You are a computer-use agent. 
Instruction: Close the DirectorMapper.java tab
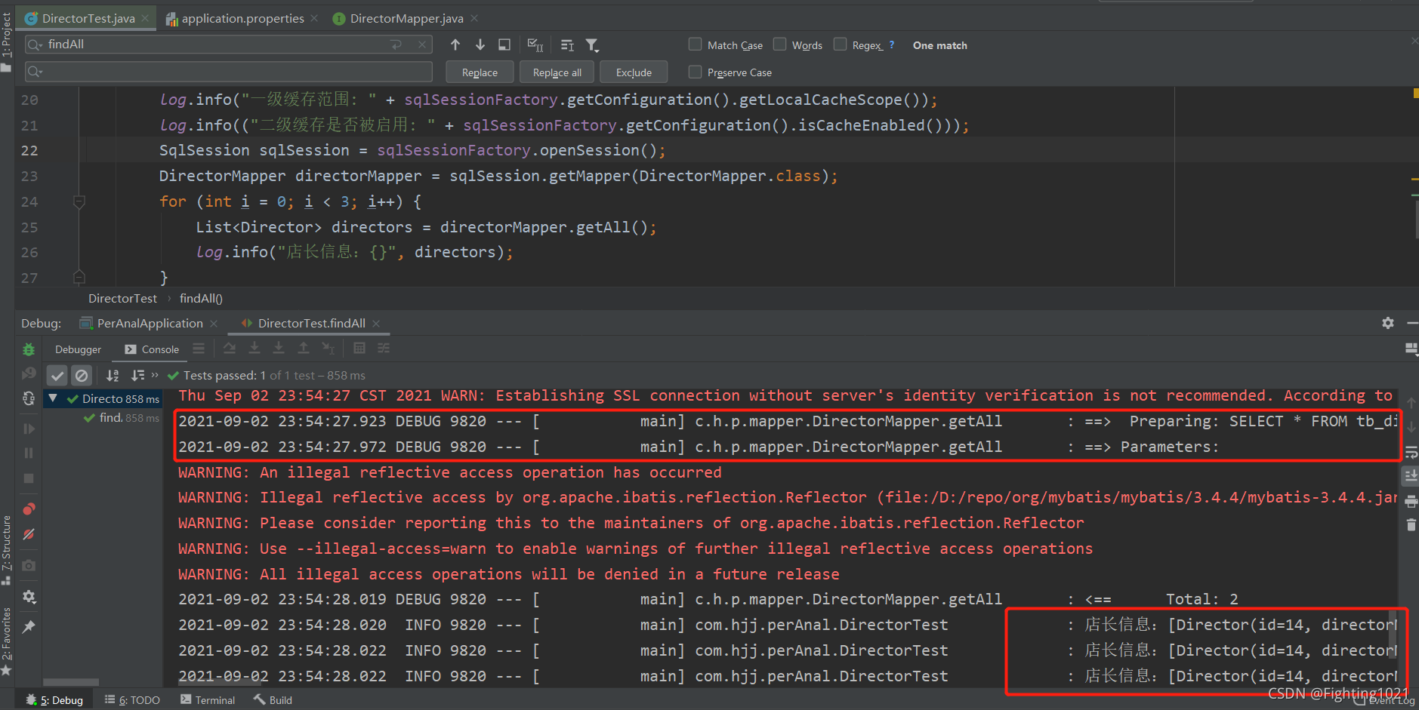(474, 18)
